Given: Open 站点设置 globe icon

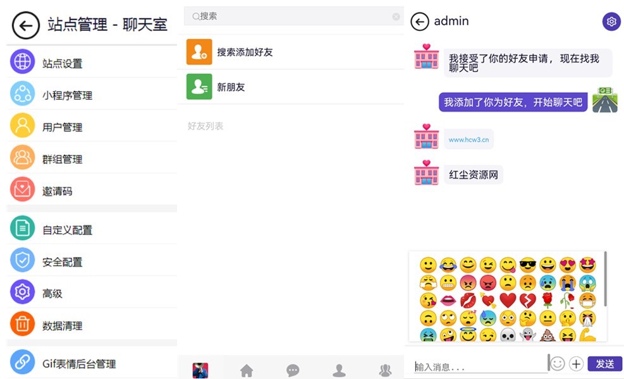Looking at the screenshot, I should (x=22, y=62).
